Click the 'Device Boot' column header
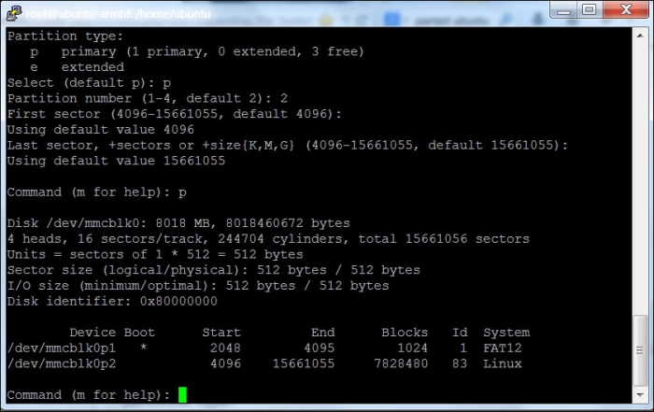 (112, 333)
